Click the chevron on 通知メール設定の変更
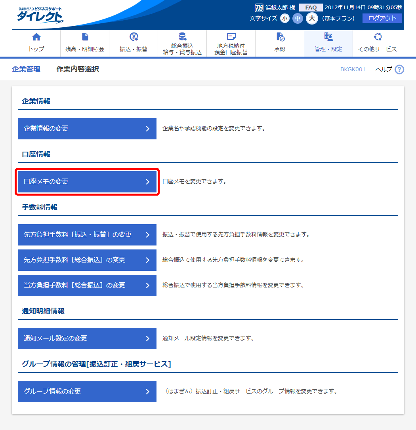 click(147, 339)
